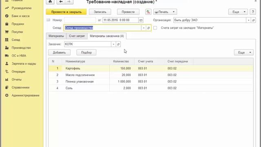Select the Материалы заказчика (4) tab

107,36
